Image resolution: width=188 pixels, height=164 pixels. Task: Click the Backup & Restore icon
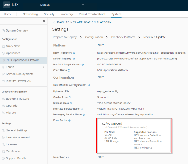point(3,99)
